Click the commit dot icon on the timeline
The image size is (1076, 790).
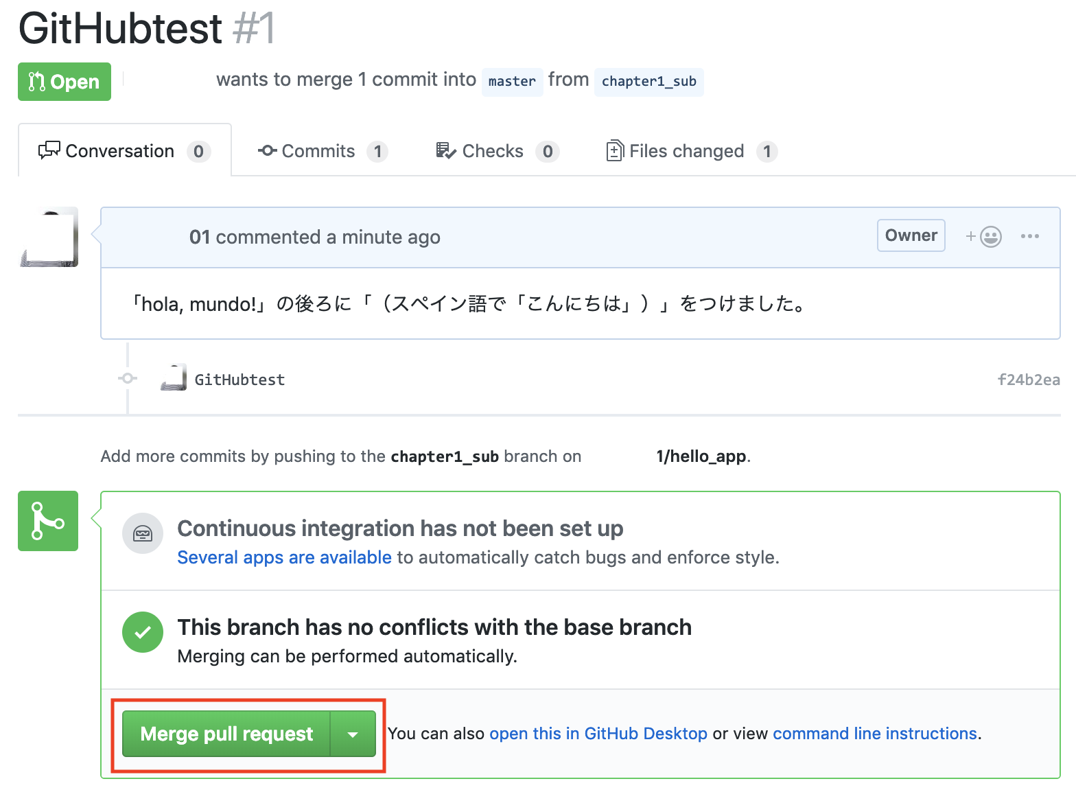[128, 378]
